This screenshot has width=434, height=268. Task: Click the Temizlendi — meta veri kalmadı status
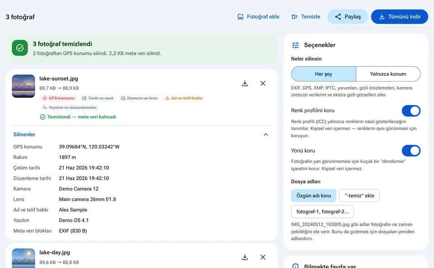pyautogui.click(x=78, y=117)
